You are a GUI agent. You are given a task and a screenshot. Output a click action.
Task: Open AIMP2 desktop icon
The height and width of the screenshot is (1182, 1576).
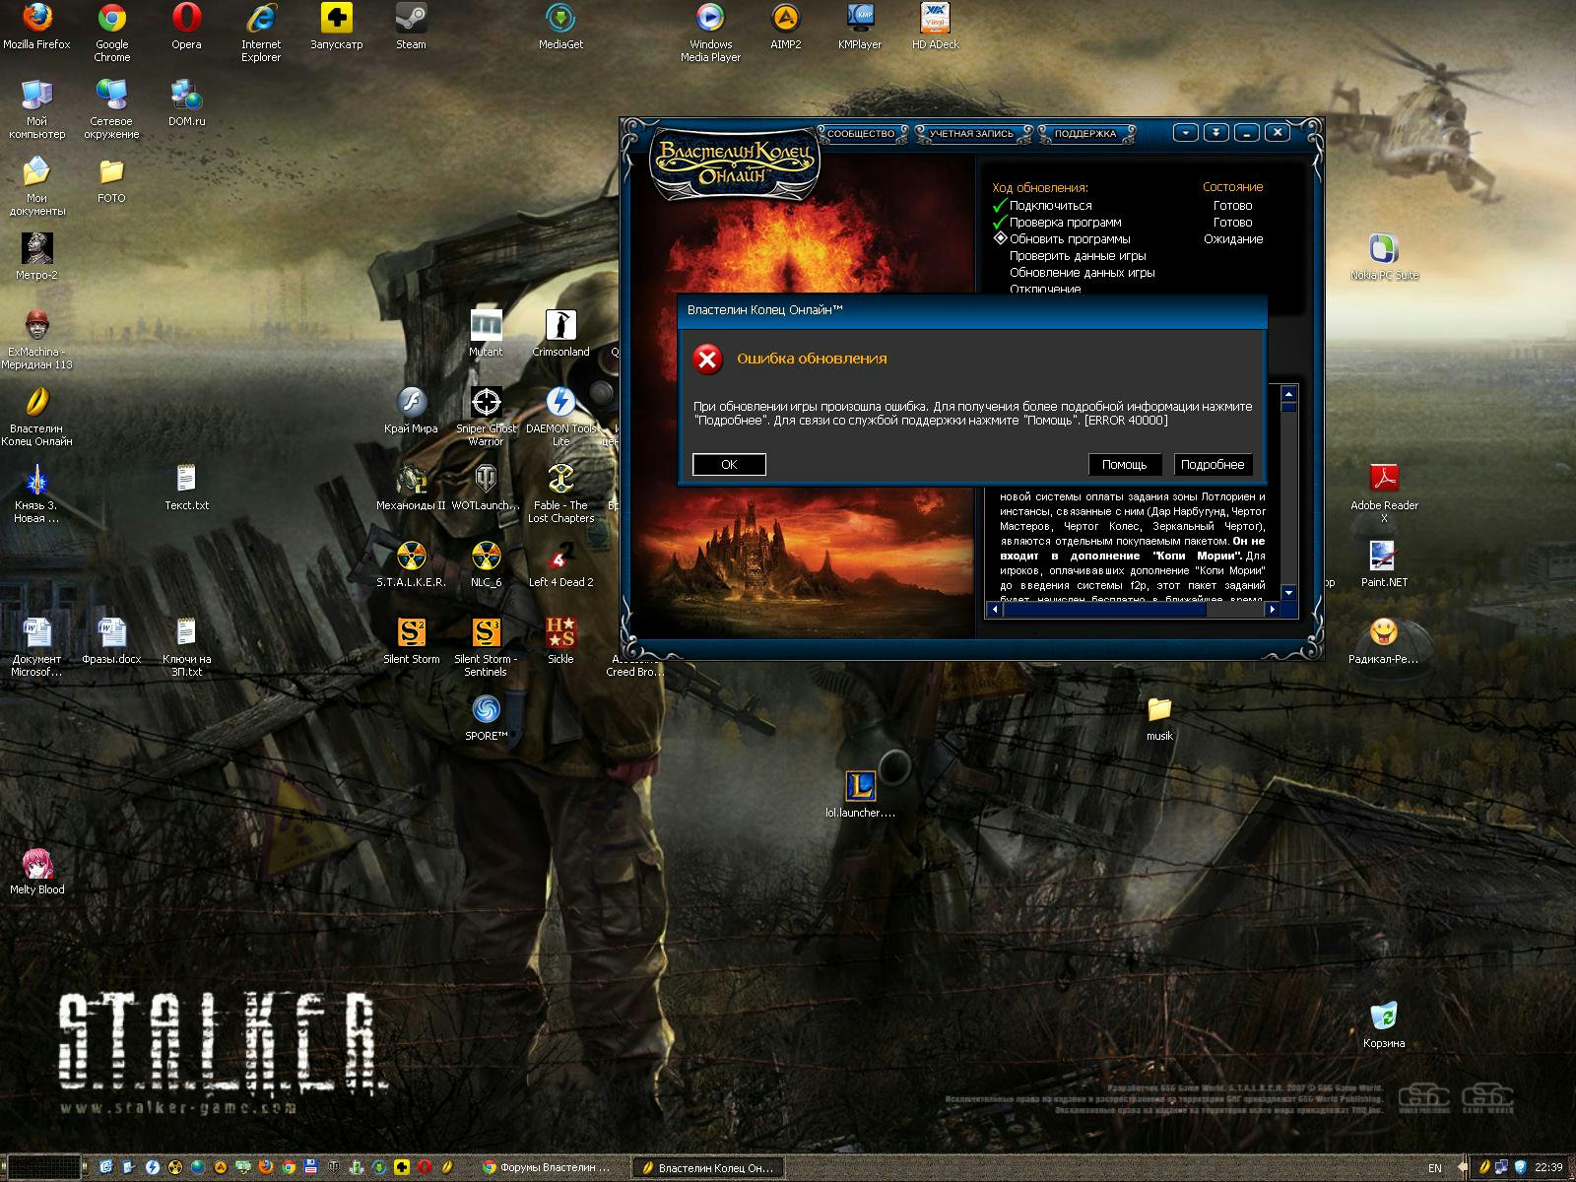click(x=785, y=26)
